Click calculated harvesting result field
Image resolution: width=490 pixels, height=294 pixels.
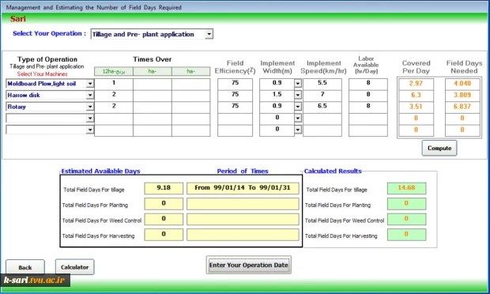pyautogui.click(x=406, y=235)
